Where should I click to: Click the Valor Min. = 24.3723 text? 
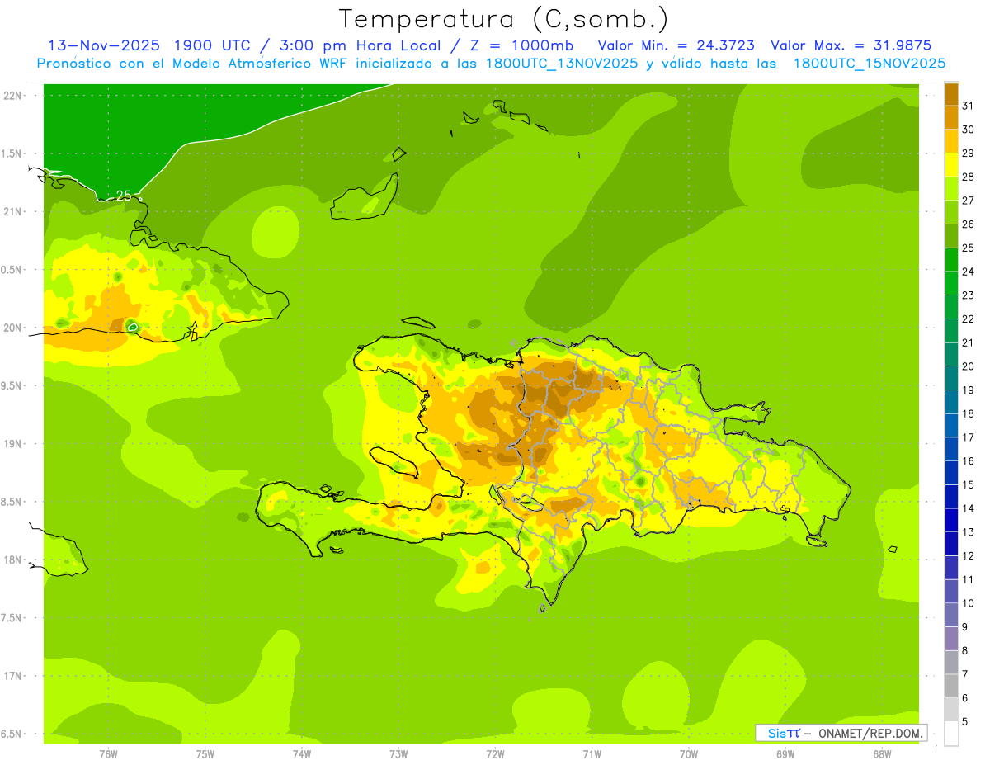click(676, 45)
